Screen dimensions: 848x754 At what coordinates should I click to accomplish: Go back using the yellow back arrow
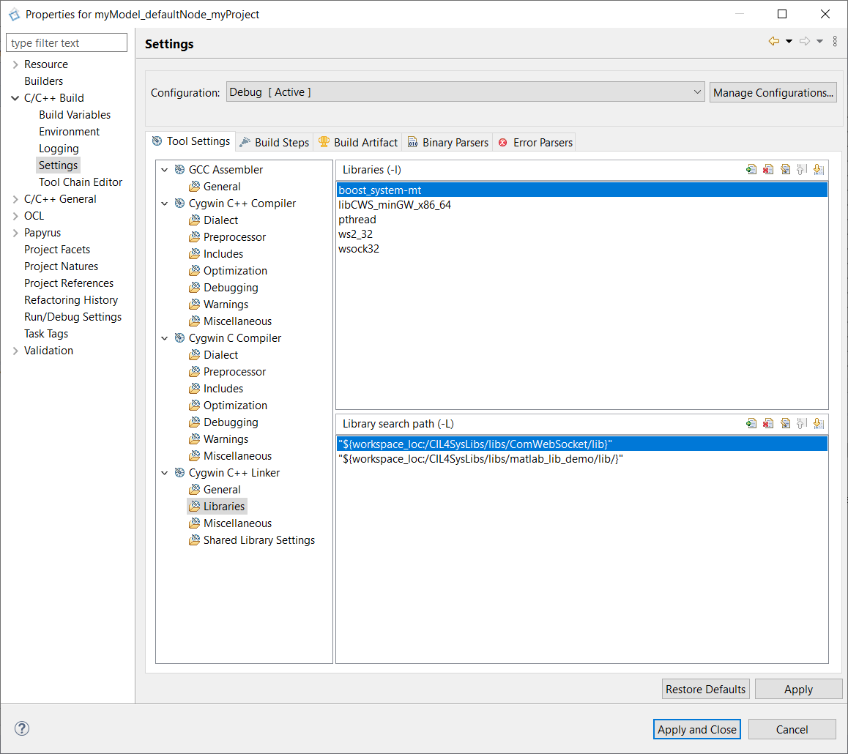pyautogui.click(x=774, y=42)
